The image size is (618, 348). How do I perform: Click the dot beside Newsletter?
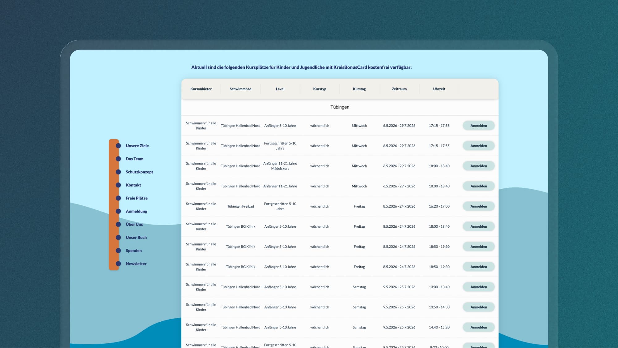click(118, 264)
